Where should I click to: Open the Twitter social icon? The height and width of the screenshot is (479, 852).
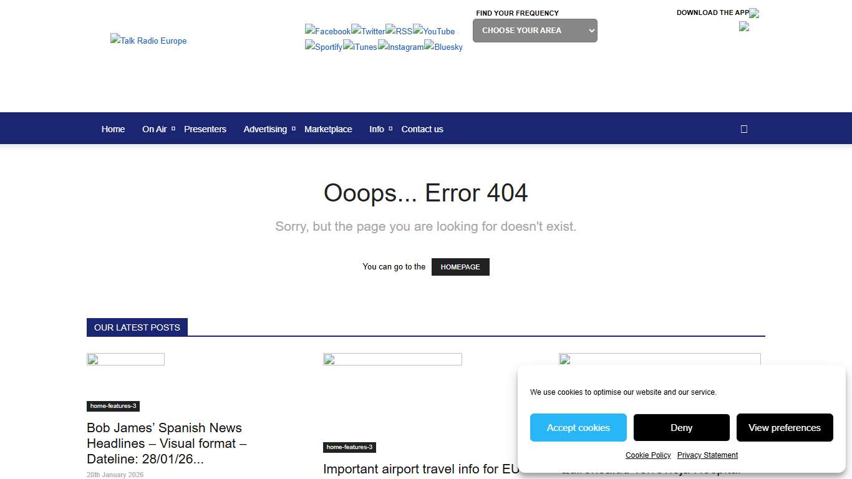pos(368,31)
